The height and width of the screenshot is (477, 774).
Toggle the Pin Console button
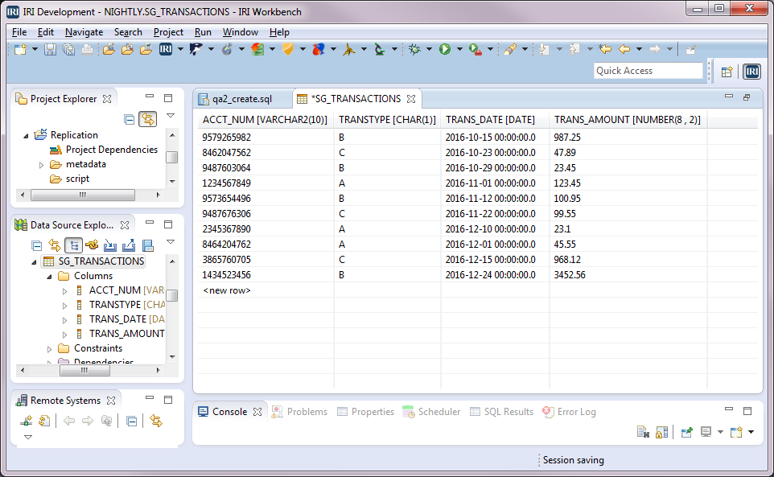point(686,432)
